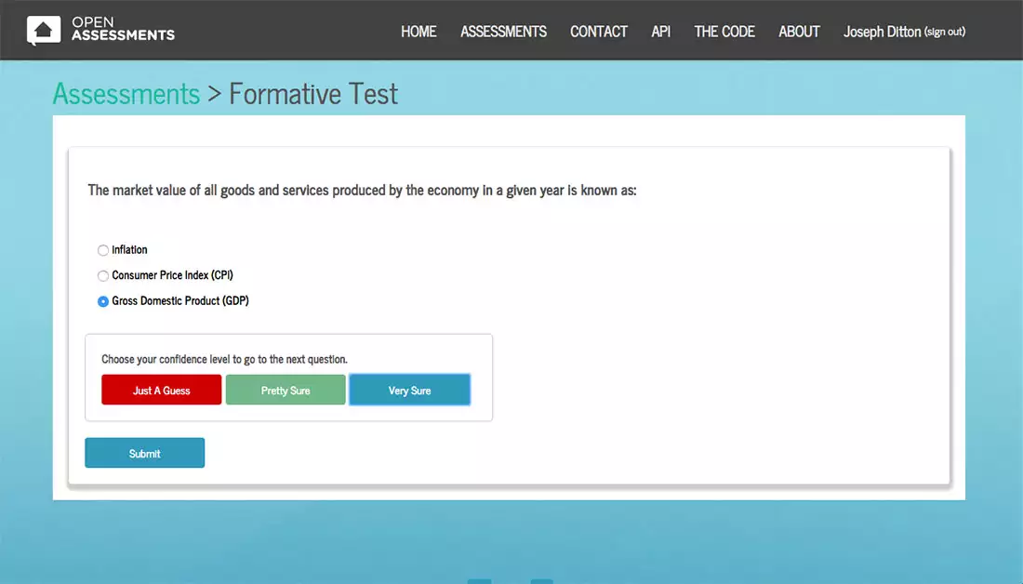Open THE CODE navigation link

pyautogui.click(x=724, y=32)
